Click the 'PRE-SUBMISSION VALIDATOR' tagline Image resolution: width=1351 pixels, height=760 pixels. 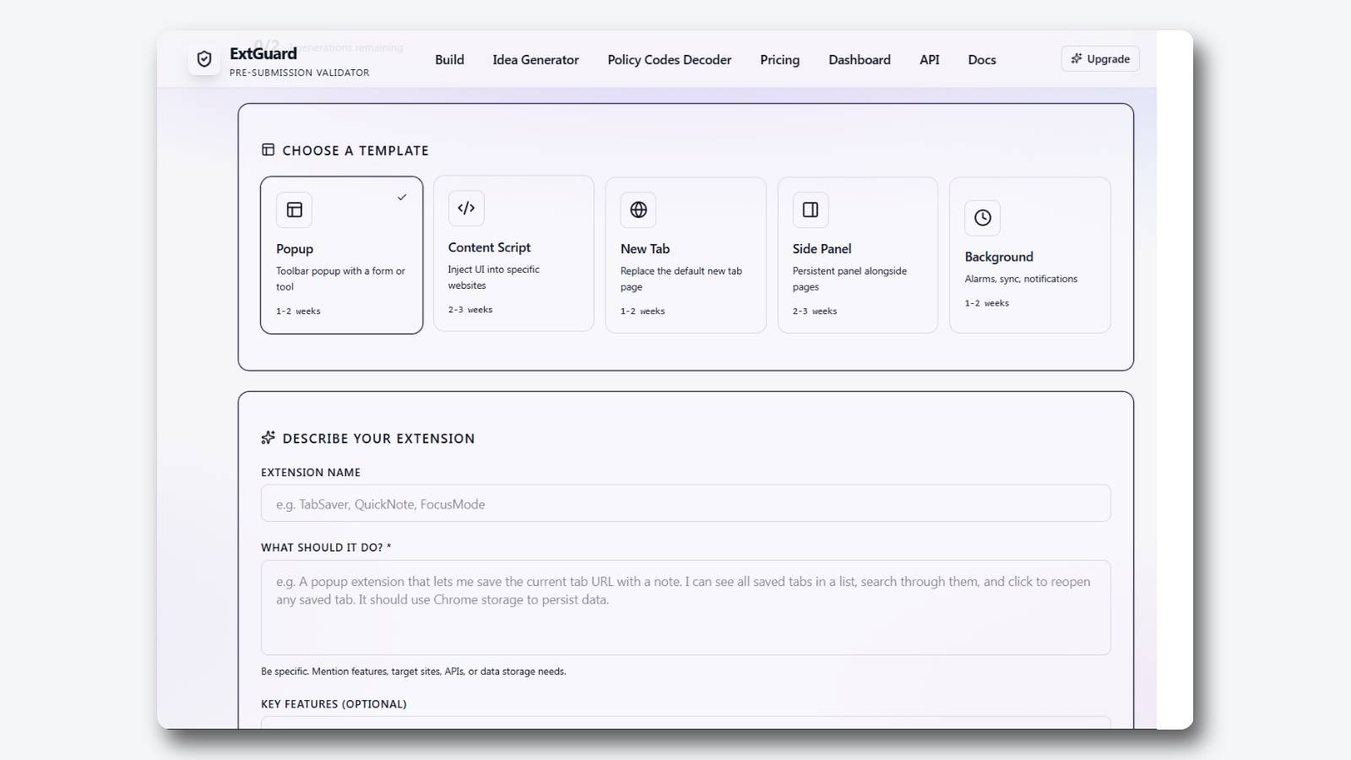(x=299, y=73)
